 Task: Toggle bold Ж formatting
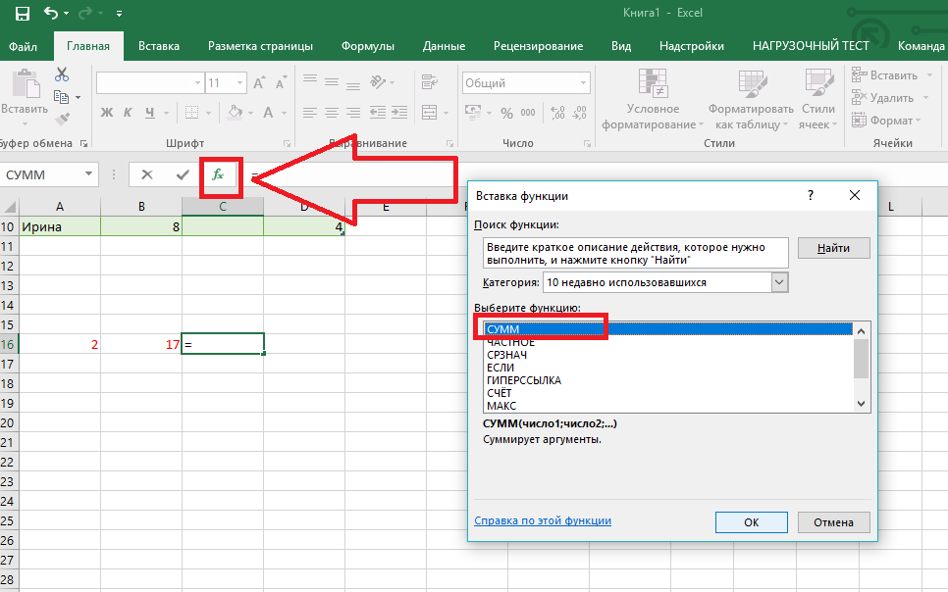[x=108, y=113]
